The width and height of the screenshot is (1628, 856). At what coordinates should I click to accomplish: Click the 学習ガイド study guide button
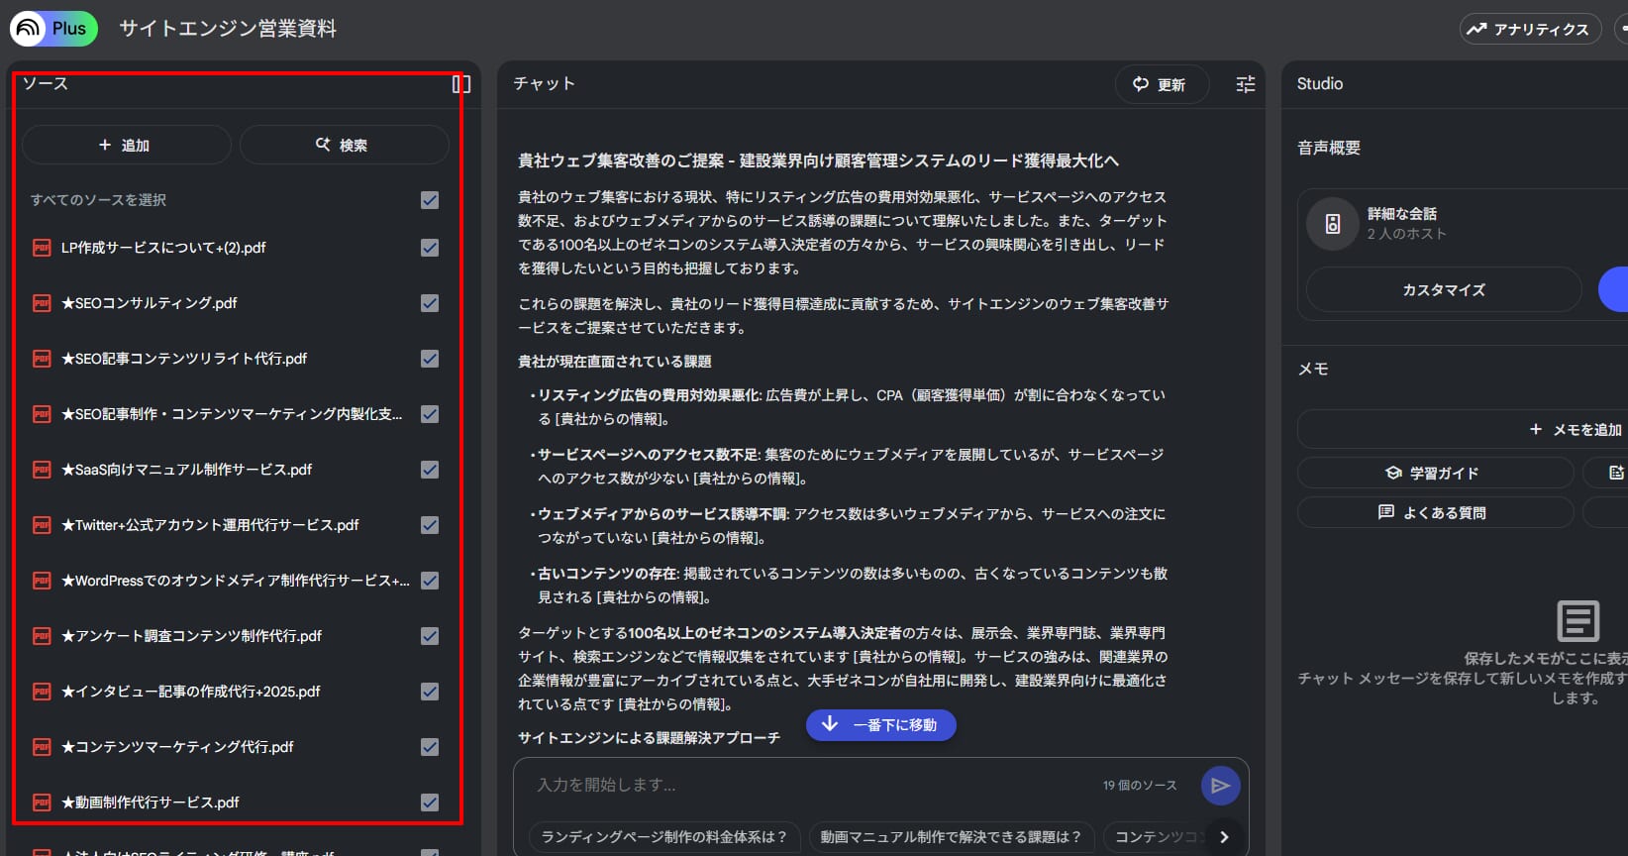point(1435,473)
